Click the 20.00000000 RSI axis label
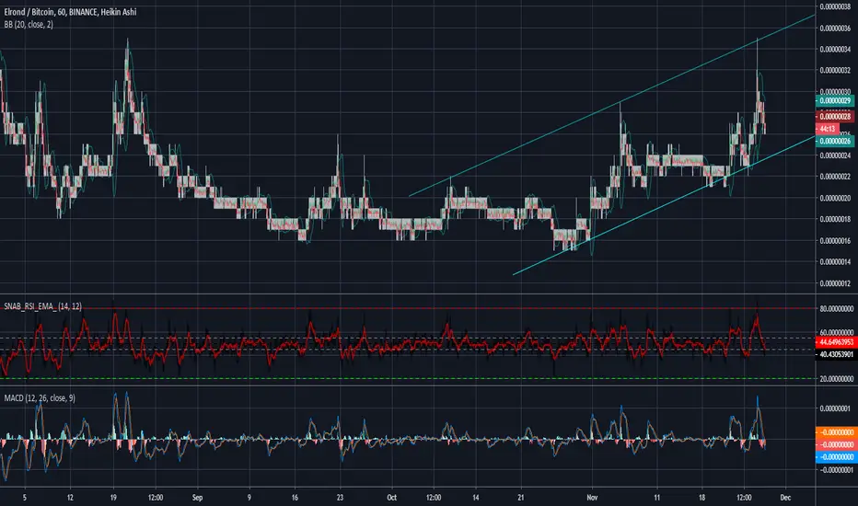This screenshot has height=506, width=858. coord(836,378)
